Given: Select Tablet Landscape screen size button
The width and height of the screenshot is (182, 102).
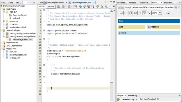Looking at the screenshot, I should (x=126, y=13).
